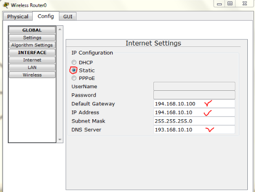
Task: Open global Settings in sidebar
Action: point(32,37)
